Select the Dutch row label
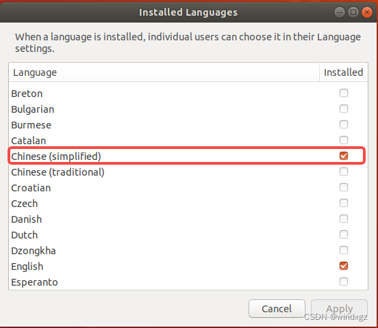Image resolution: width=378 pixels, height=328 pixels. (x=25, y=235)
